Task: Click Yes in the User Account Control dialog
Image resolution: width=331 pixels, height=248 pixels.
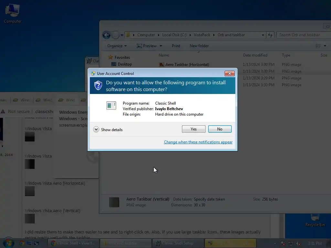Action: pyautogui.click(x=194, y=129)
